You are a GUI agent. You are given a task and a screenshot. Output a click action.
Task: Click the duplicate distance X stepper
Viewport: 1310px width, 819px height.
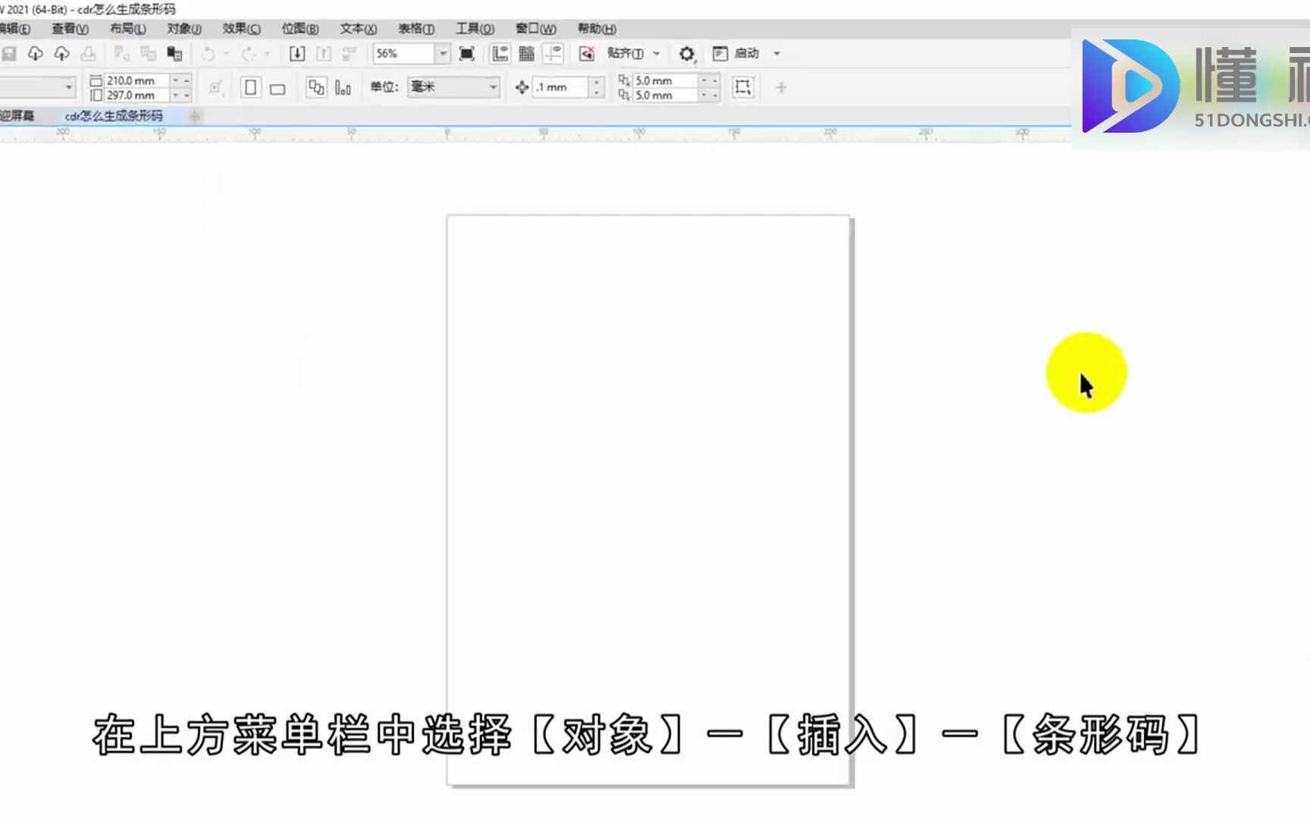pos(709,80)
